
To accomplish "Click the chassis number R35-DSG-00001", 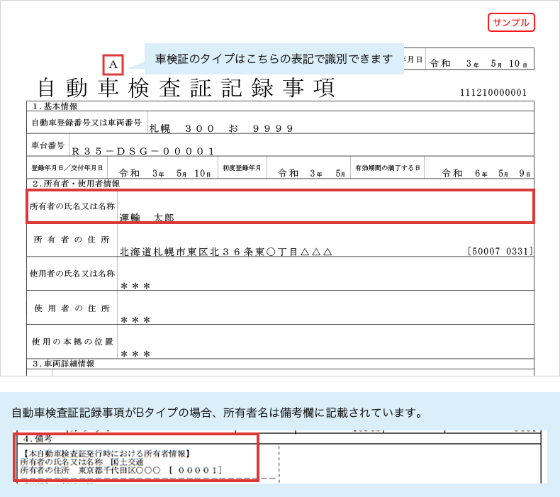I will click(143, 151).
